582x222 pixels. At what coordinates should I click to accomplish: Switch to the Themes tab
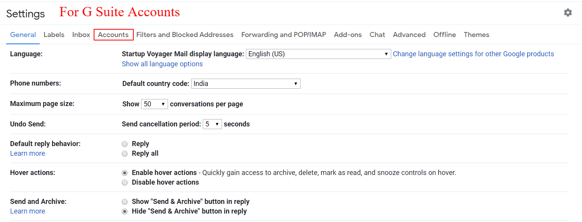click(x=476, y=35)
